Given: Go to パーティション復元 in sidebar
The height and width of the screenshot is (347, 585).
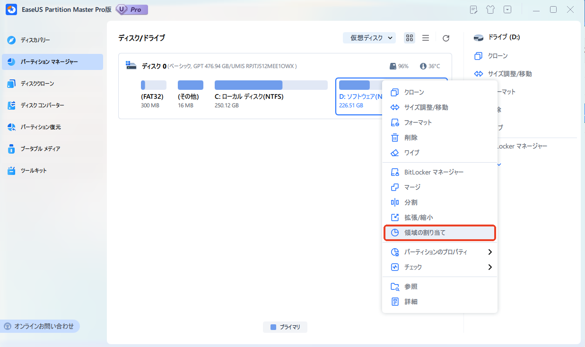Looking at the screenshot, I should (40, 127).
